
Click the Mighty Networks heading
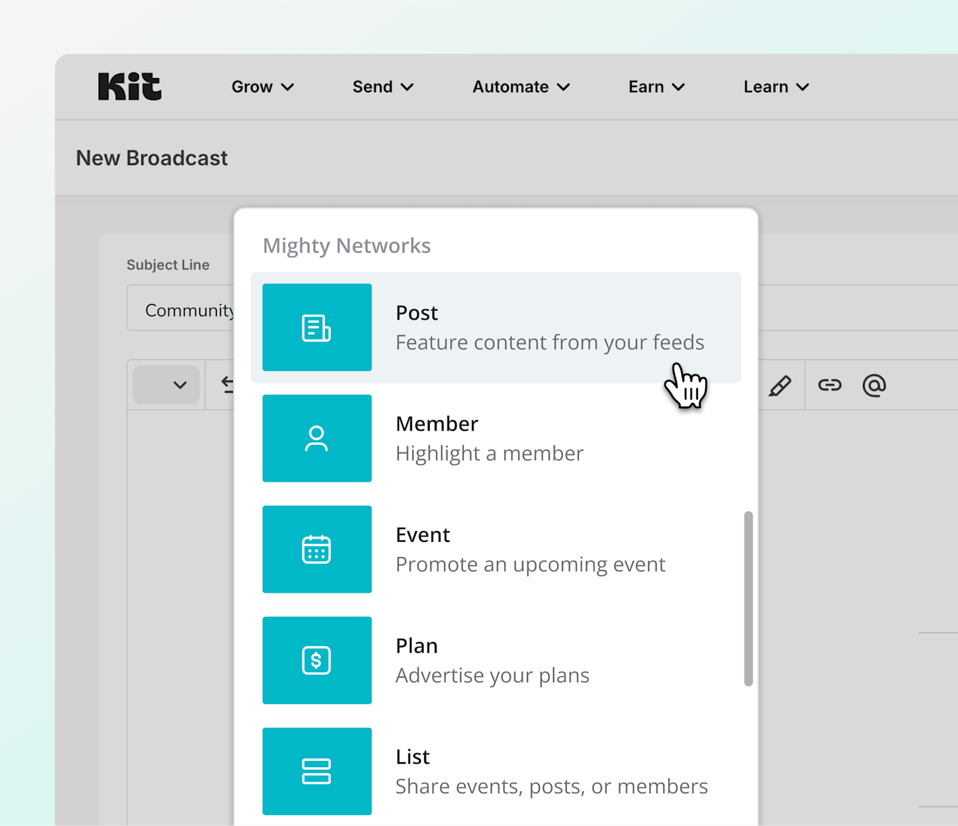347,246
